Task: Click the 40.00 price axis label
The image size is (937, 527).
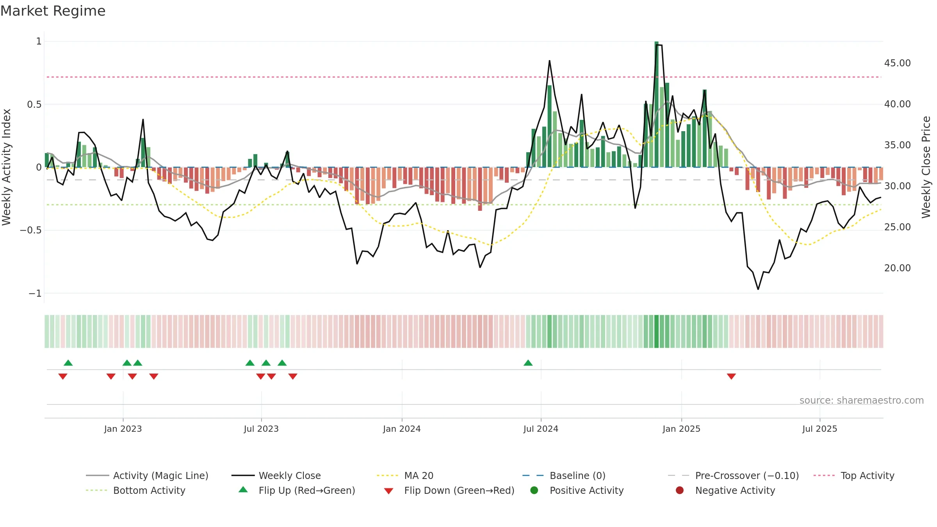Action: click(x=897, y=104)
